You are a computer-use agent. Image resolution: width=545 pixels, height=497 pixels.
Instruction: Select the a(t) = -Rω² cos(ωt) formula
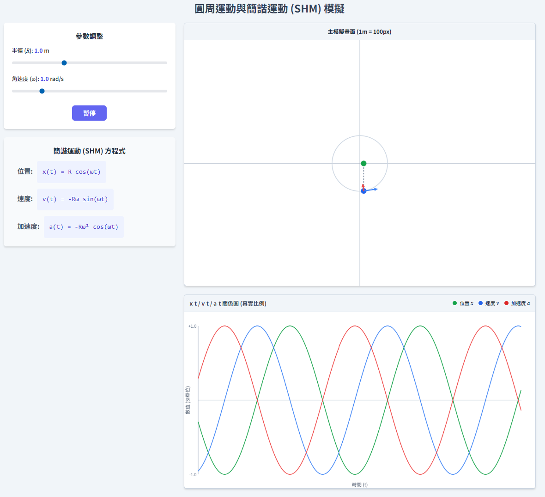coord(84,227)
